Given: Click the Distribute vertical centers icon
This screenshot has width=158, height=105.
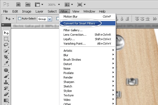Looking at the screenshot, I should [142, 19].
